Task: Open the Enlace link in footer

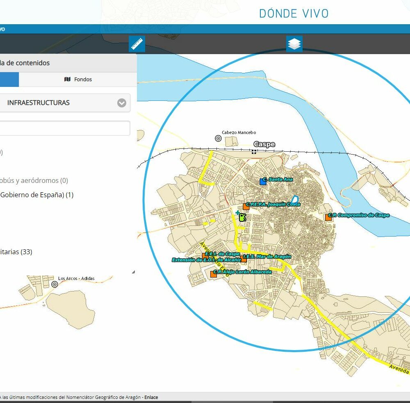Action: (151, 397)
